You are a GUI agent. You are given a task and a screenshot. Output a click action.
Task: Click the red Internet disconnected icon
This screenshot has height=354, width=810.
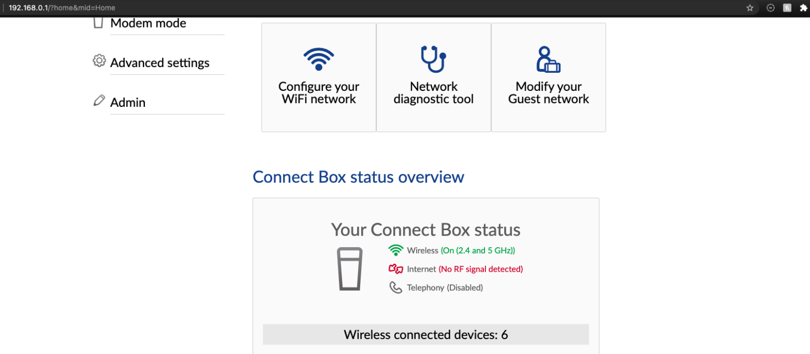point(395,269)
